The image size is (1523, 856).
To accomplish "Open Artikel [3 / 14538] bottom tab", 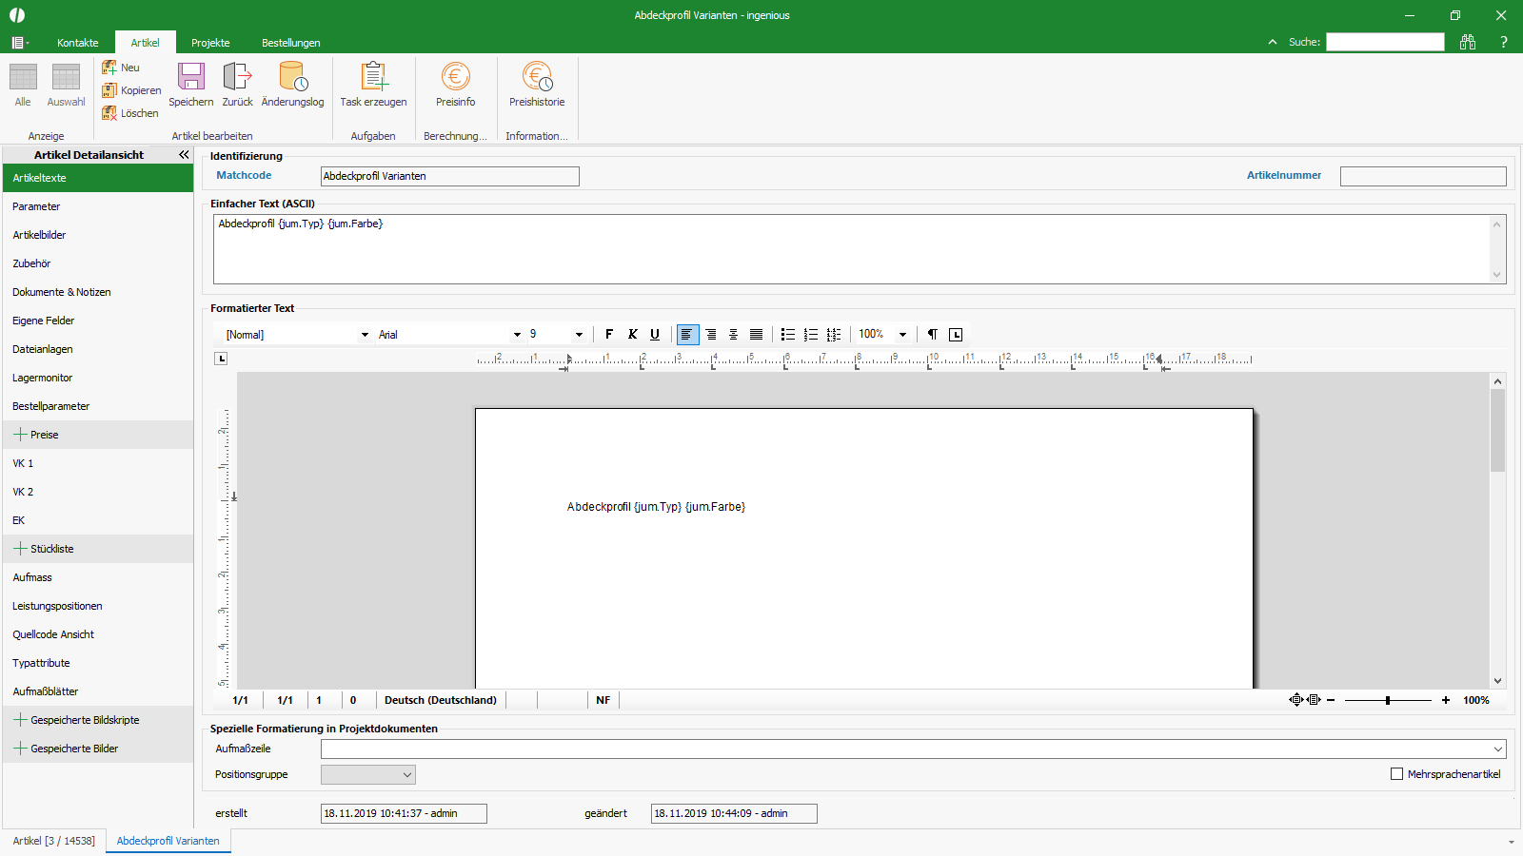I will point(54,841).
